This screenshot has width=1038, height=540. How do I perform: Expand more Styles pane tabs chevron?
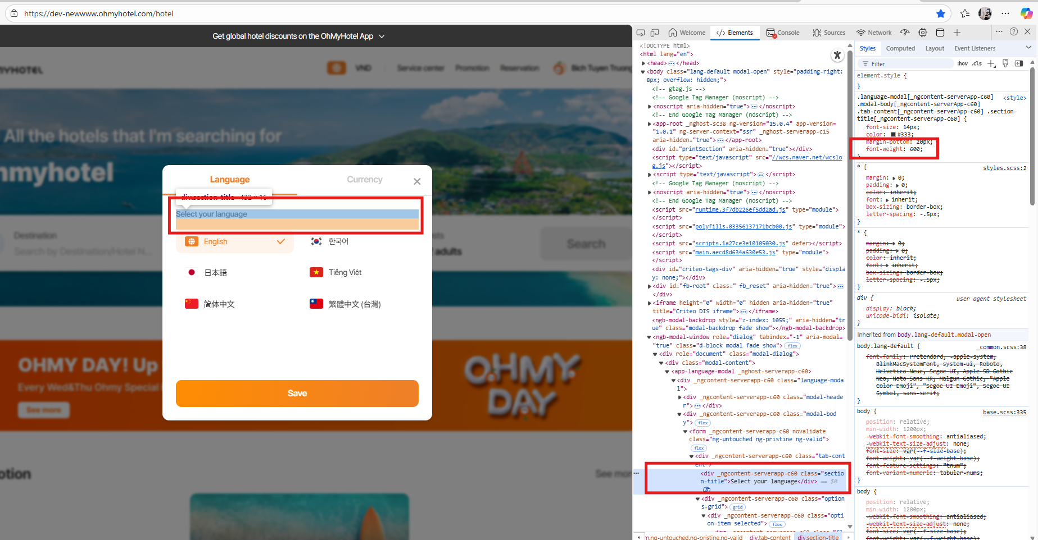click(1028, 48)
